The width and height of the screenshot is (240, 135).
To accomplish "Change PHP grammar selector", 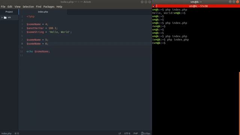I will [136, 133].
